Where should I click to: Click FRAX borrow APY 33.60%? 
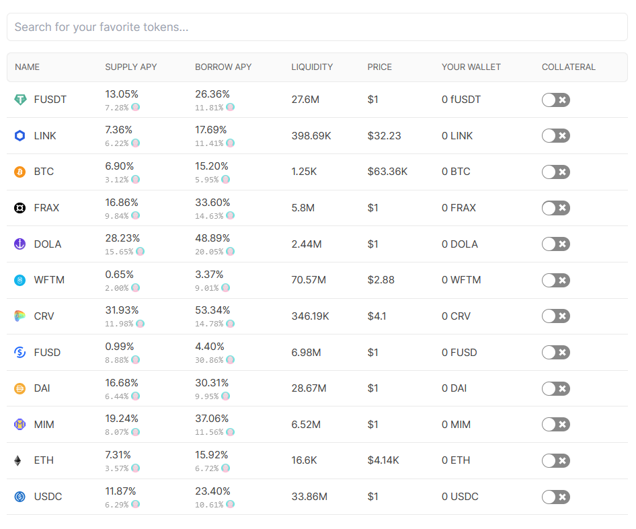(212, 202)
